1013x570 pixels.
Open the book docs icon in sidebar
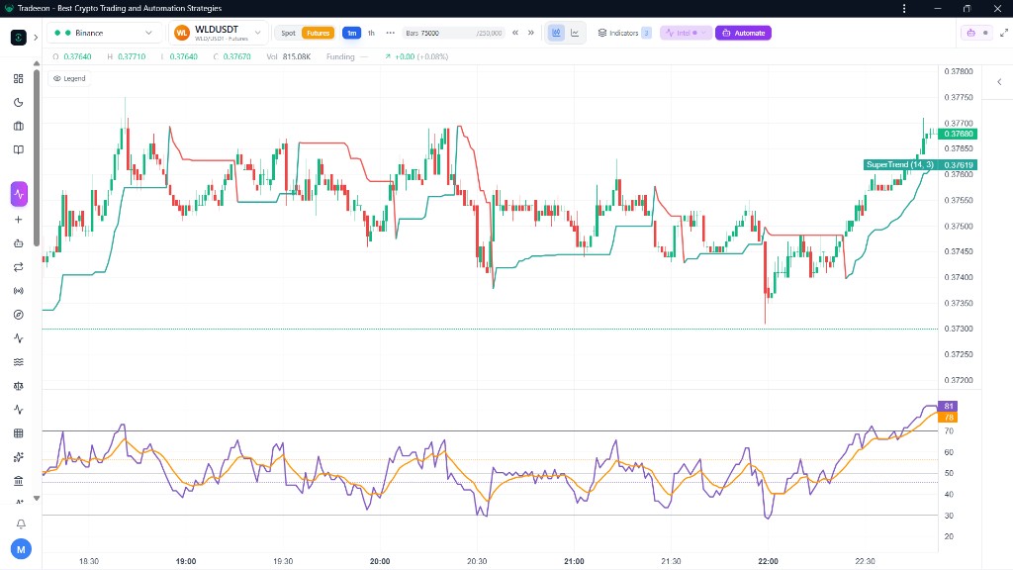pyautogui.click(x=18, y=150)
